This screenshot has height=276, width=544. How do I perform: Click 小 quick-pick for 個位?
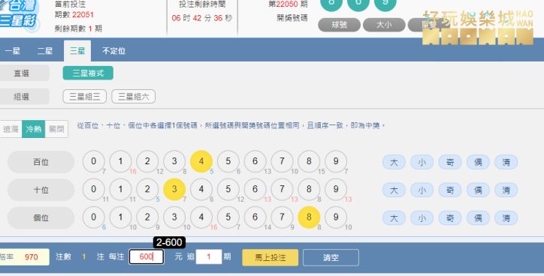coord(422,218)
